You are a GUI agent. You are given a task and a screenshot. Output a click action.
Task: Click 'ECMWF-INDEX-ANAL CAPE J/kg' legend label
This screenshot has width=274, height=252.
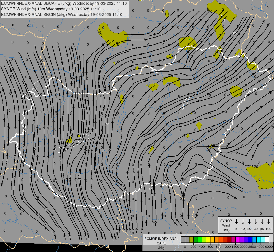pyautogui.click(x=161, y=243)
